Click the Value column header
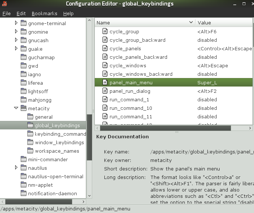Viewport: 254px width, 213px height. [222, 23]
